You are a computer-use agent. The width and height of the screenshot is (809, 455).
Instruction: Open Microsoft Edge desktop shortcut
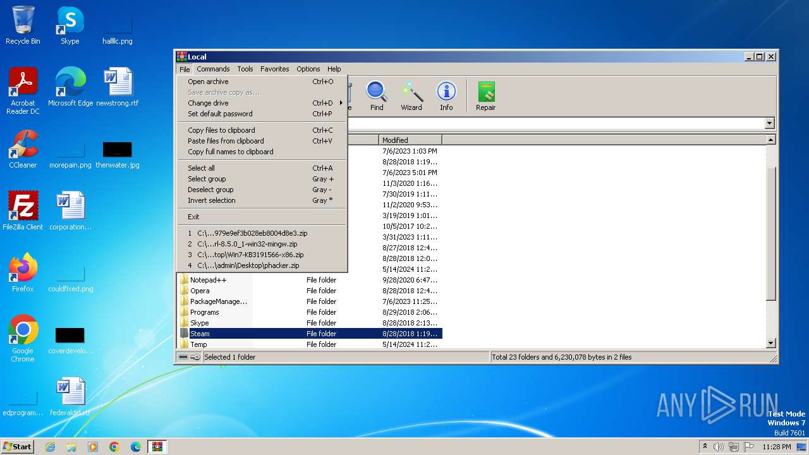click(70, 87)
